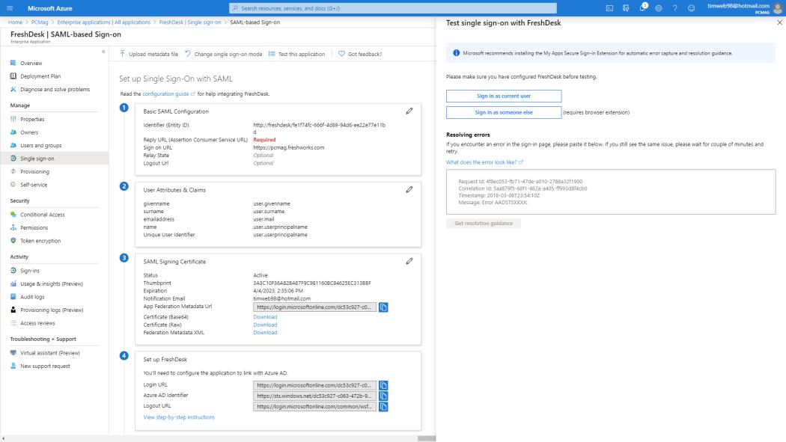
Task: Copy the Login URL value
Action: 383,385
